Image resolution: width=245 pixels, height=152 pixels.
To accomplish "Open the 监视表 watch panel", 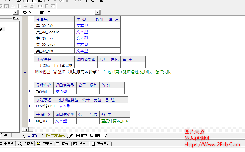I will tap(25, 144).
